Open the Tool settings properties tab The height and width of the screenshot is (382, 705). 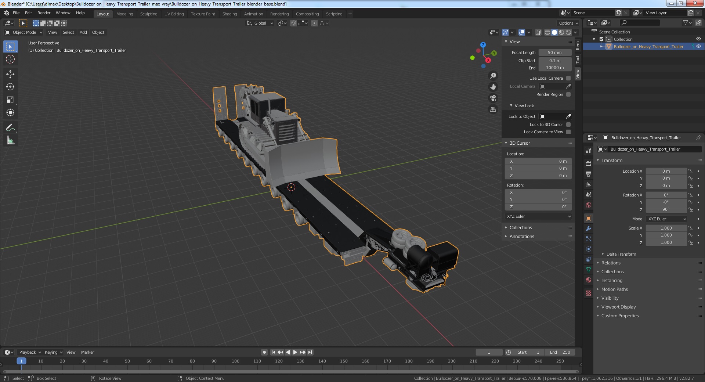(589, 151)
